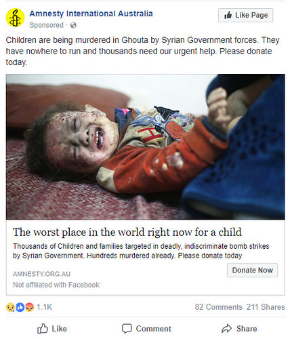Open the Sponsored label link
292x339 pixels.
point(46,25)
